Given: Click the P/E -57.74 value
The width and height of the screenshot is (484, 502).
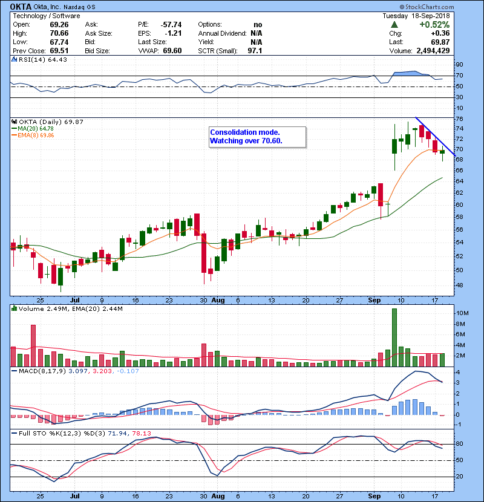Looking at the screenshot, I should [x=171, y=25].
